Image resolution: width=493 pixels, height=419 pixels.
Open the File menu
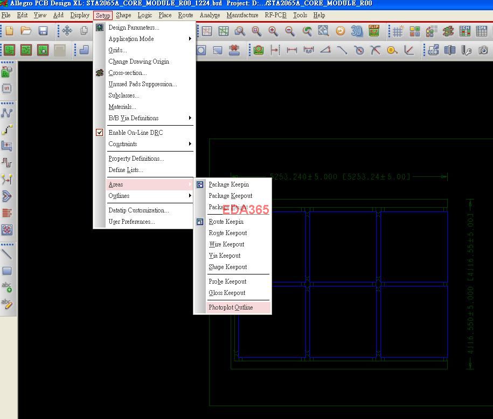(x=6, y=15)
